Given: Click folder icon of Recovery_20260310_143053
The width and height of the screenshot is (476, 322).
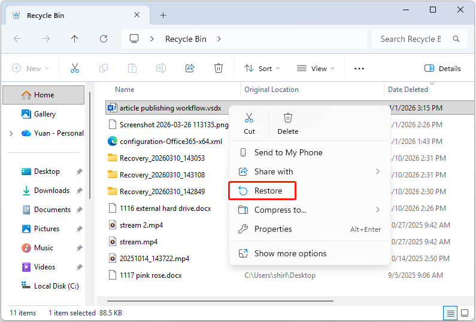Looking at the screenshot, I should [x=113, y=158].
